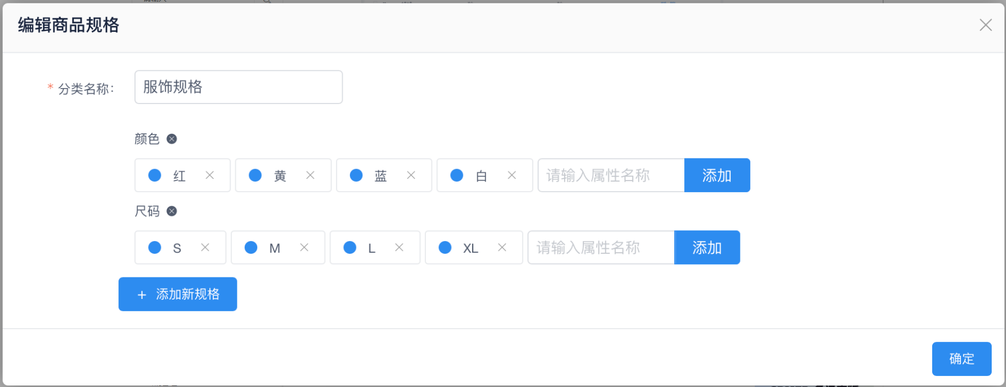Viewport: 1006px width, 387px height.
Task: Remove the 红 color tag
Action: tap(209, 175)
